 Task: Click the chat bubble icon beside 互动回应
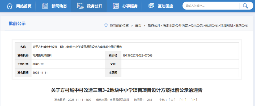pos(151,6)
